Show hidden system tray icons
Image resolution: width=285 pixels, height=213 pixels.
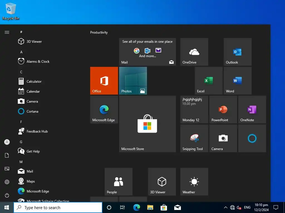225,207
